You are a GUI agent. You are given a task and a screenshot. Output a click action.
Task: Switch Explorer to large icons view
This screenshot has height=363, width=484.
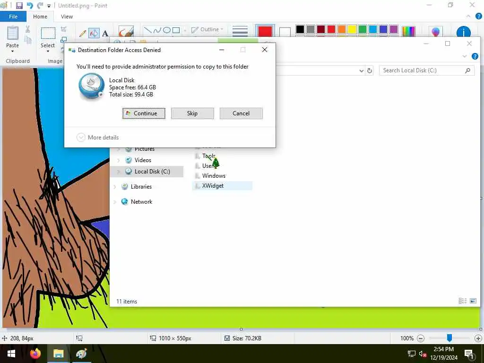click(473, 301)
